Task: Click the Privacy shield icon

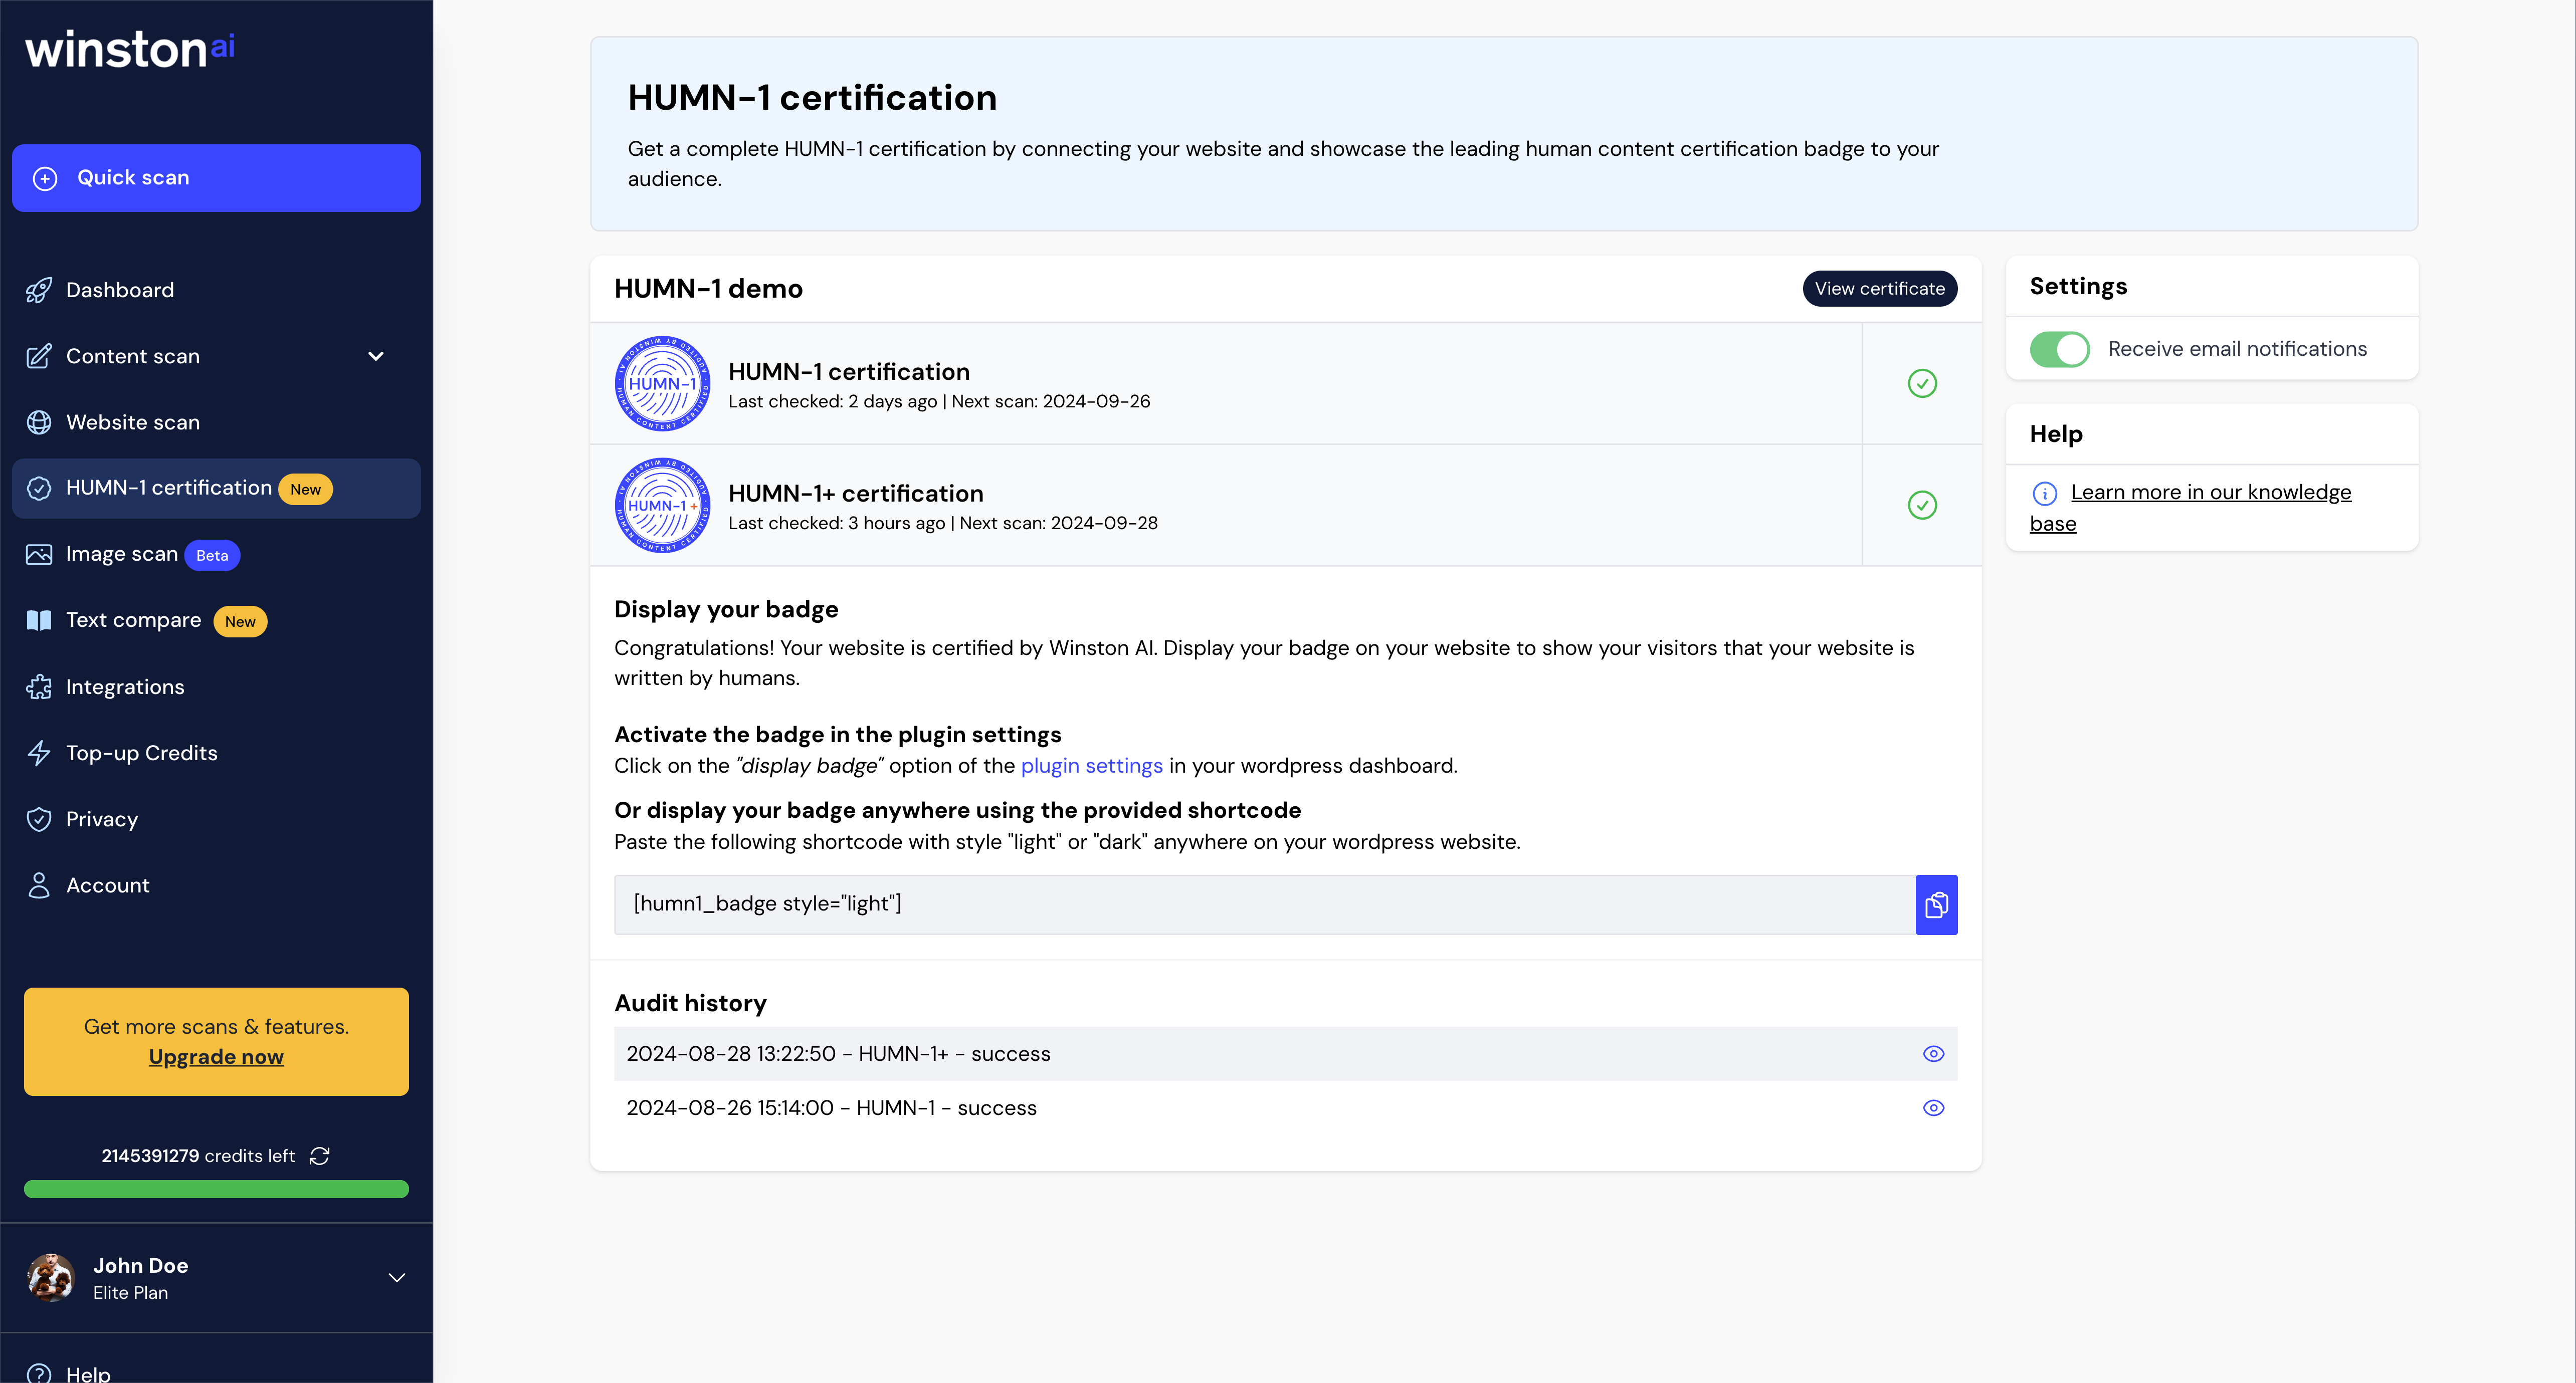Action: pyautogui.click(x=39, y=819)
